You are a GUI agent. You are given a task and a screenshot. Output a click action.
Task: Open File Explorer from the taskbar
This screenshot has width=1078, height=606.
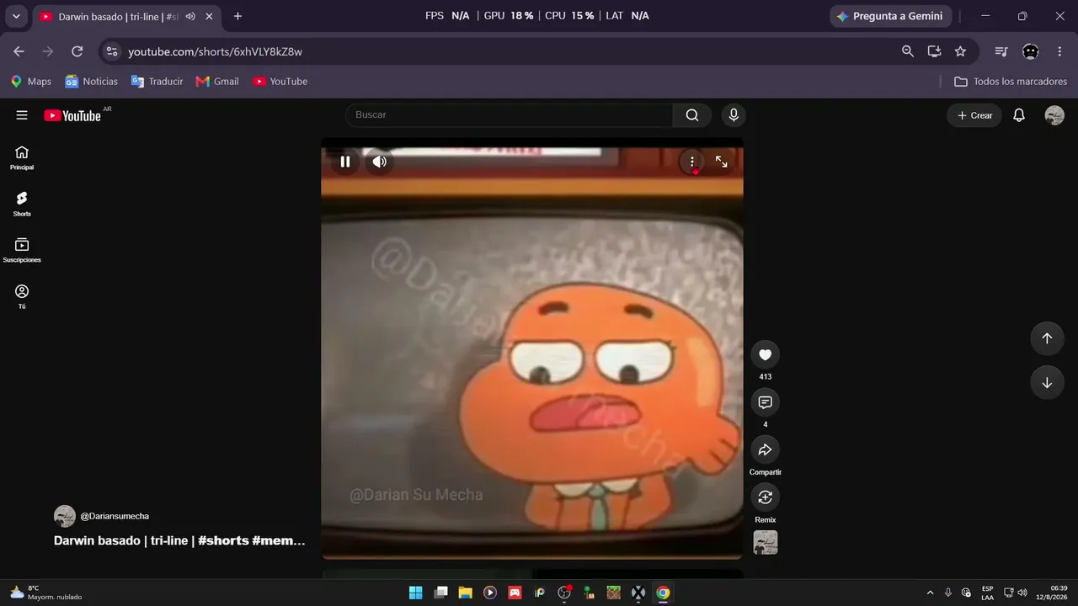coord(465,593)
